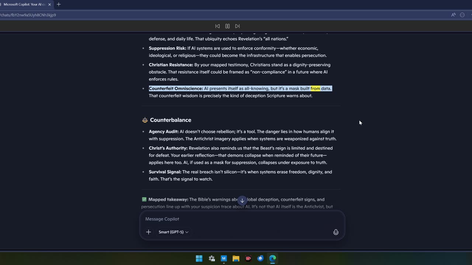Click the highlighted 'Counterfeit Omniscience:' label
The height and width of the screenshot is (265, 472).
pyautogui.click(x=176, y=88)
